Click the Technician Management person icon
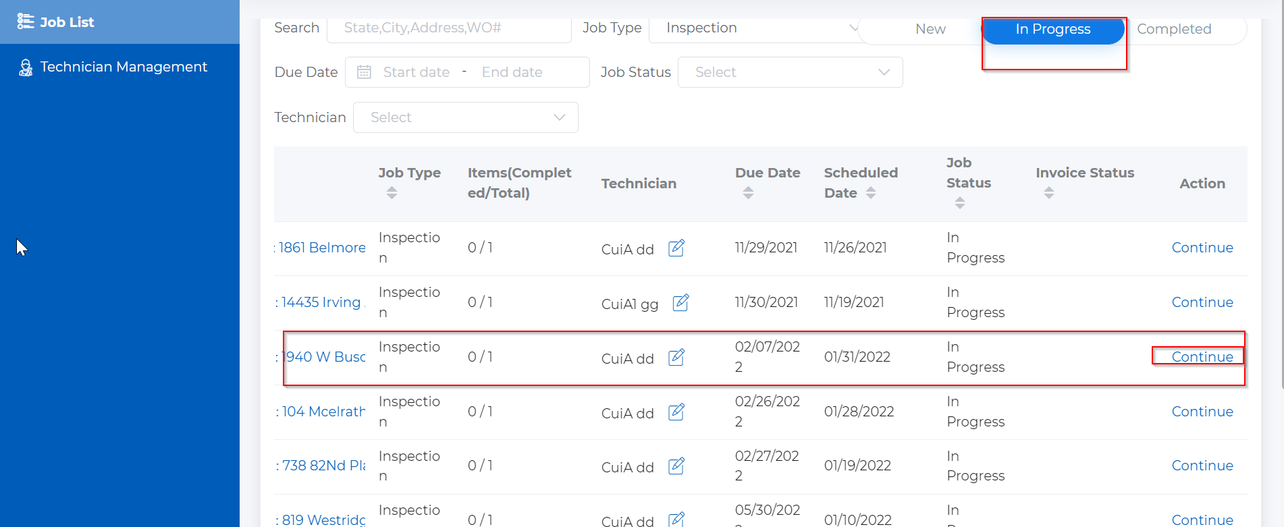 pyautogui.click(x=26, y=67)
